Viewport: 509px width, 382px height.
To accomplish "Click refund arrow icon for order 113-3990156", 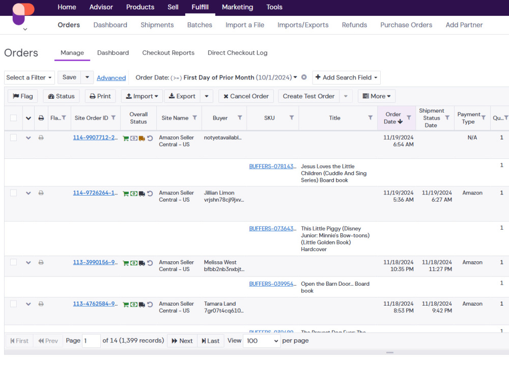I will [x=150, y=263].
